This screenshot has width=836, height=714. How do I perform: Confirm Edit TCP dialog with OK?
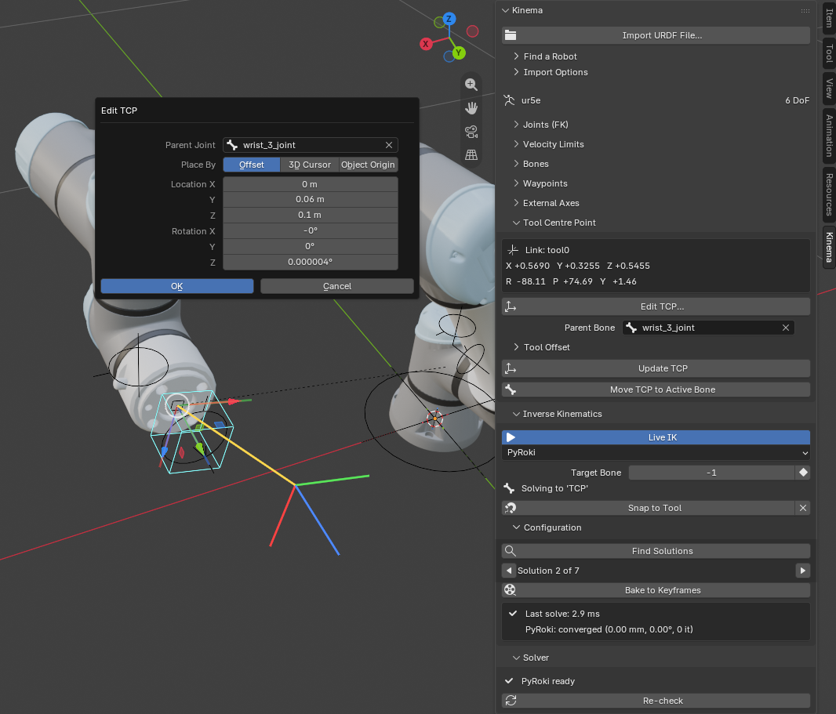tap(177, 286)
